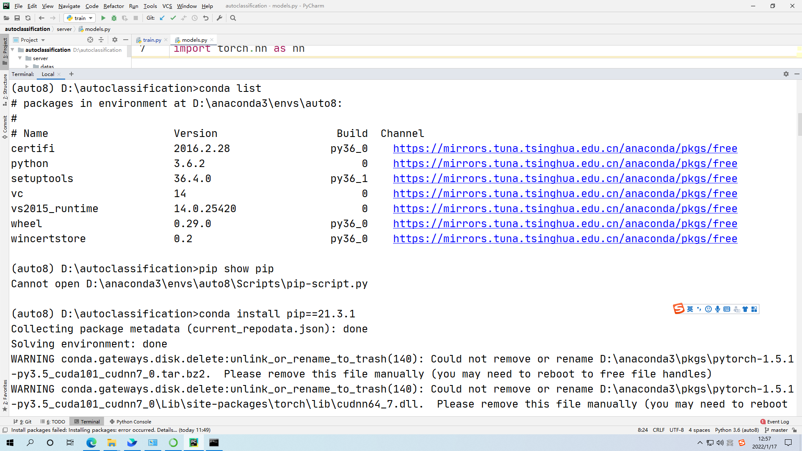The height and width of the screenshot is (451, 802).
Task: Toggle the Structure side panel
Action: coord(5,90)
